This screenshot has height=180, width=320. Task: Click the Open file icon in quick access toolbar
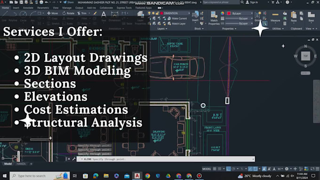[16, 2]
